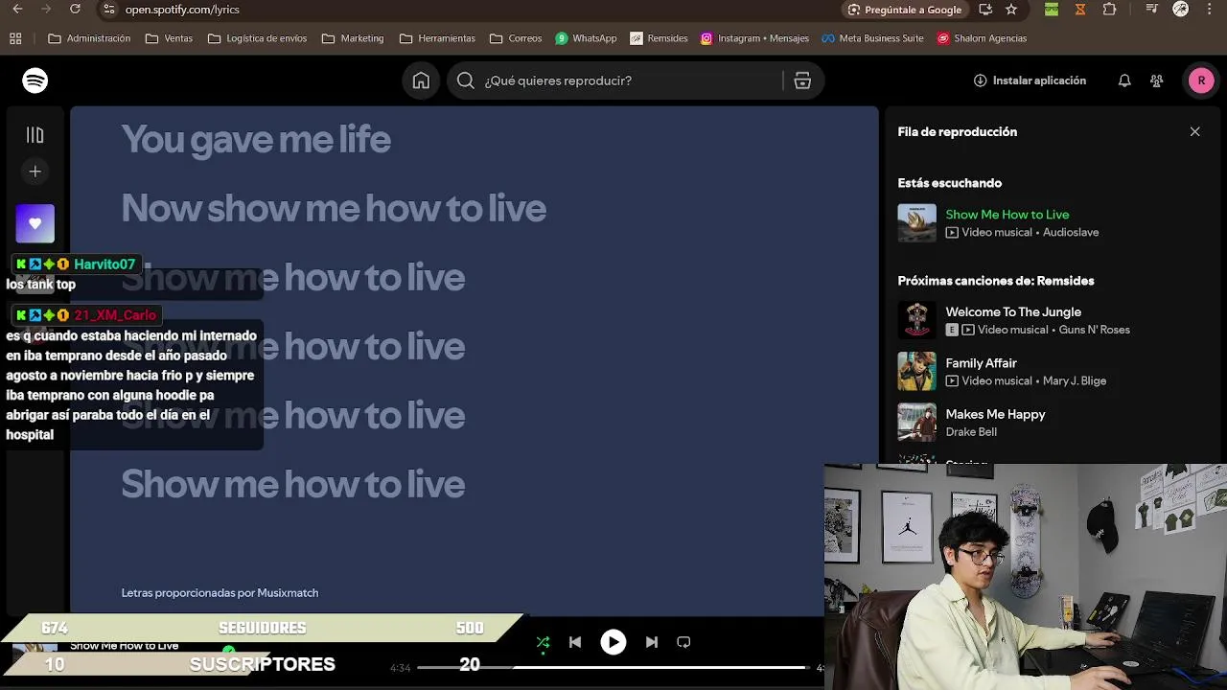Screen dimensions: 1227x690
Task: Open the Liked Songs heart tile
Action: coord(35,223)
